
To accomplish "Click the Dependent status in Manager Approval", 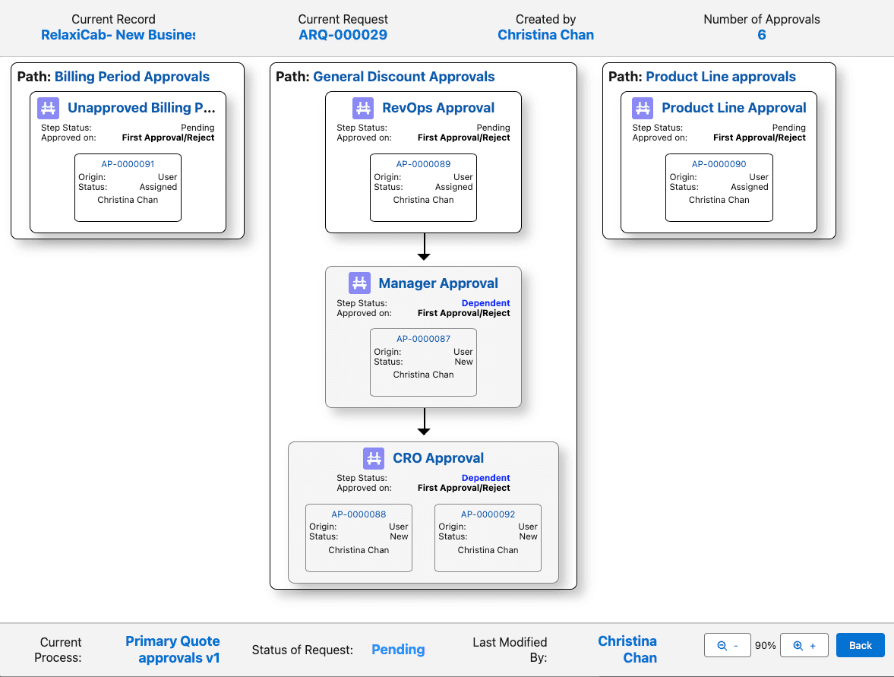I will (x=486, y=303).
